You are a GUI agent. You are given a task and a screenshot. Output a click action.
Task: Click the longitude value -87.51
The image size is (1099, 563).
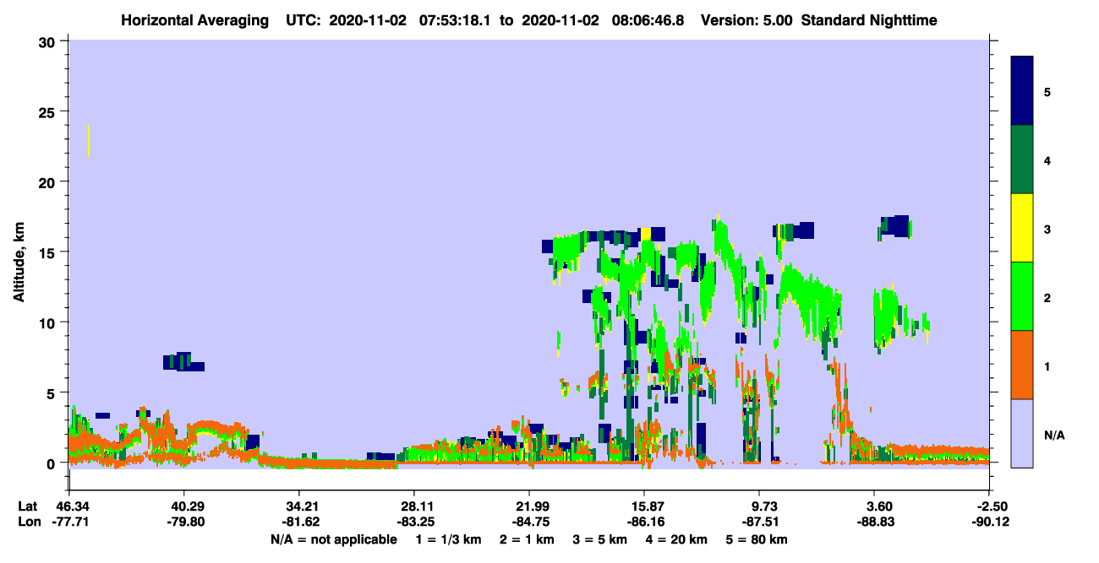pos(760,522)
